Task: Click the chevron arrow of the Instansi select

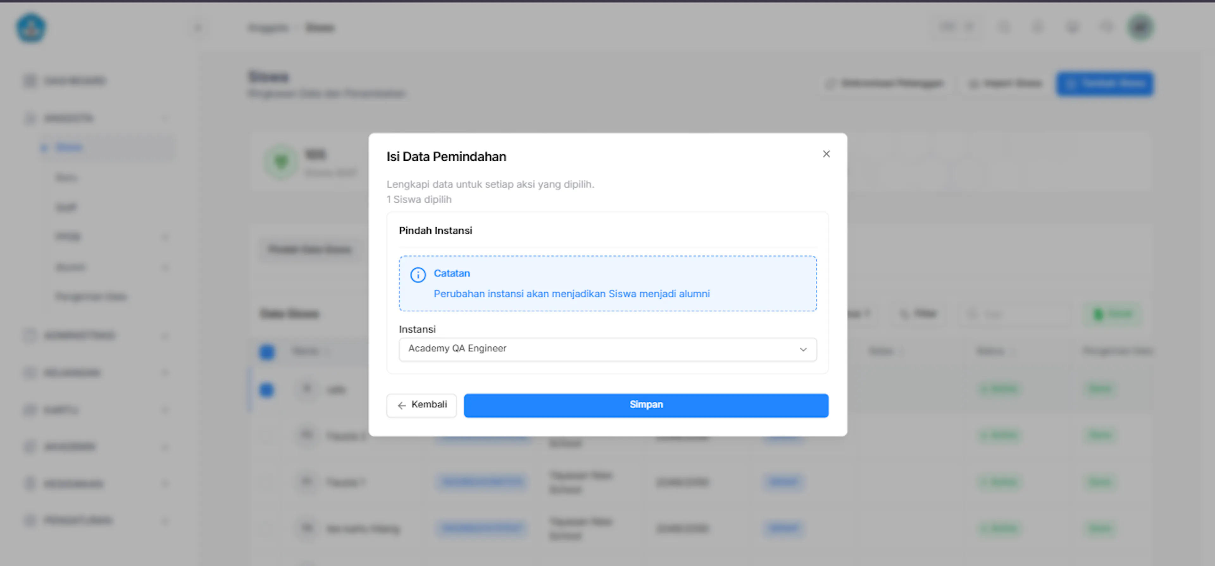Action: pyautogui.click(x=803, y=350)
